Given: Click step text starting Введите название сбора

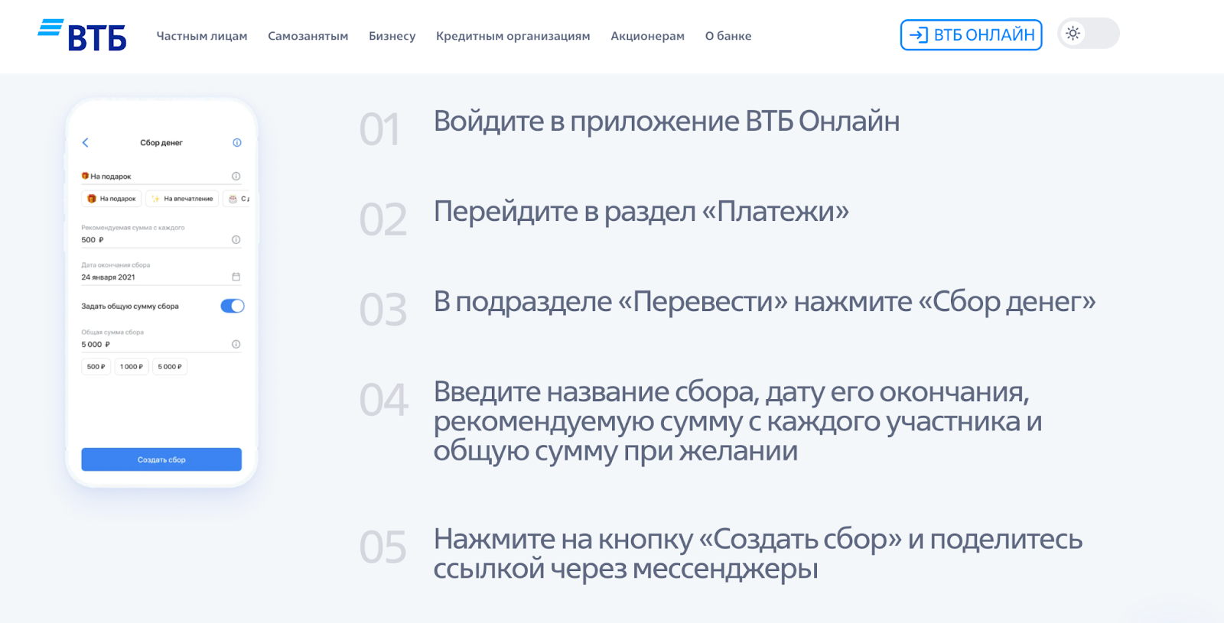Looking at the screenshot, I should click(x=737, y=421).
